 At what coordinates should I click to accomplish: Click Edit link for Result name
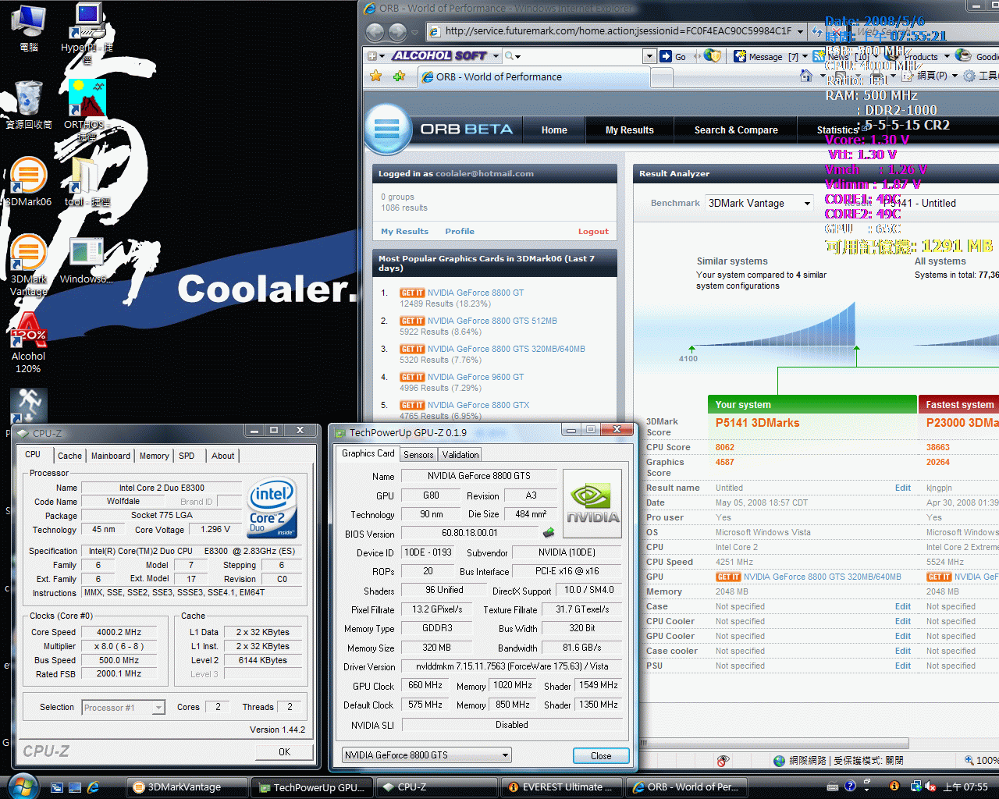tap(903, 488)
